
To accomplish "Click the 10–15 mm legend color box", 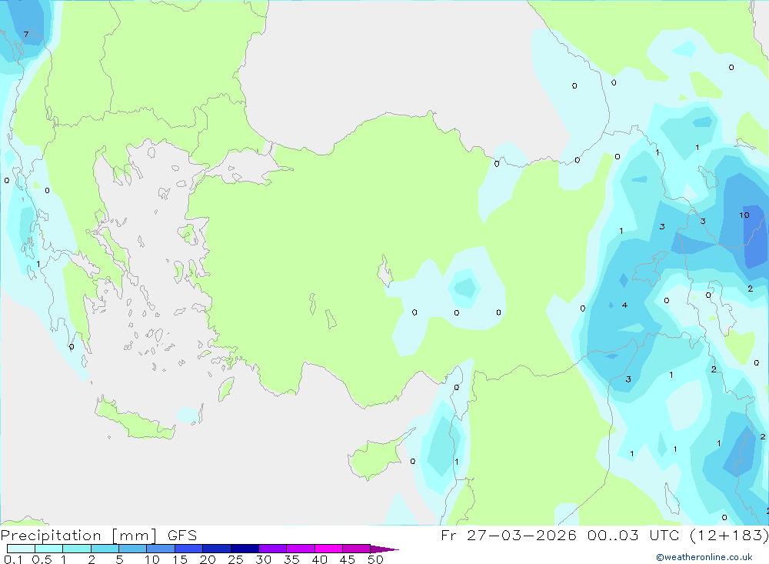I will coord(161,549).
